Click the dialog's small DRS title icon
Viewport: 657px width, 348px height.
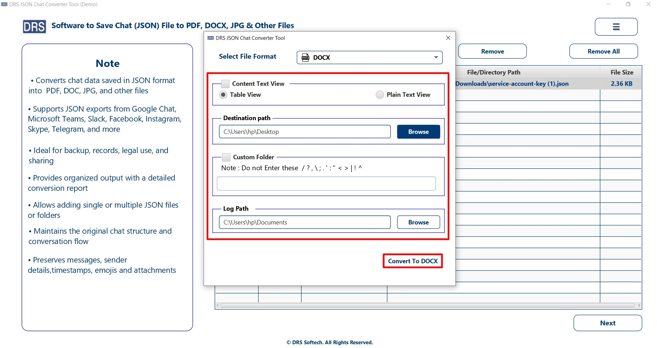211,38
